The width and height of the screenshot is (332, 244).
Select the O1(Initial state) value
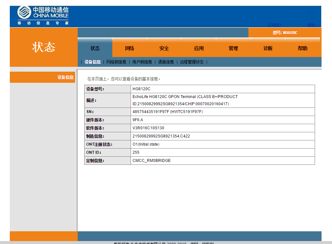[146, 144]
